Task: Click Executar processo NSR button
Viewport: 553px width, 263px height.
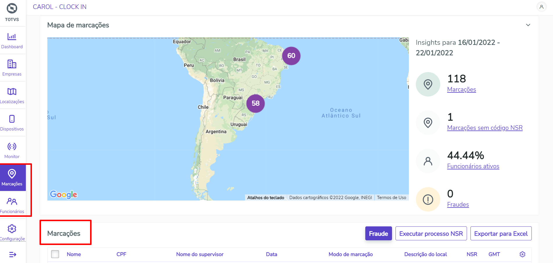Action: (431, 234)
